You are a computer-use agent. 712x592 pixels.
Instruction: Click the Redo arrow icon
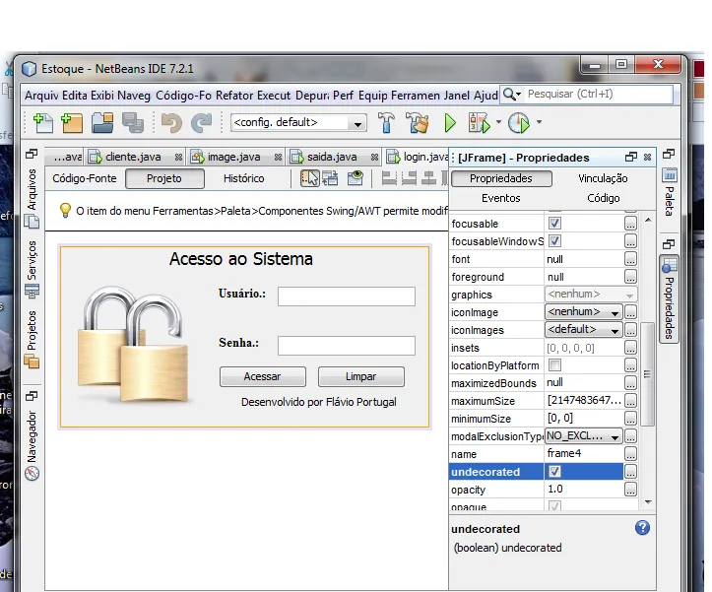pyautogui.click(x=201, y=123)
